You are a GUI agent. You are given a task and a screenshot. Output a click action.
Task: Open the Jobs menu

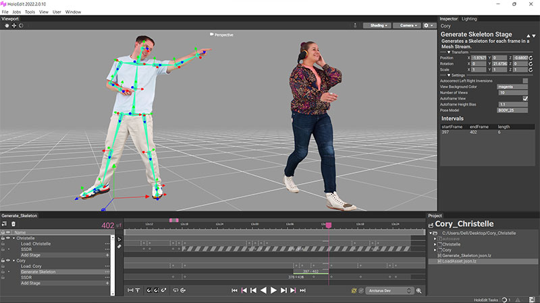(16, 12)
